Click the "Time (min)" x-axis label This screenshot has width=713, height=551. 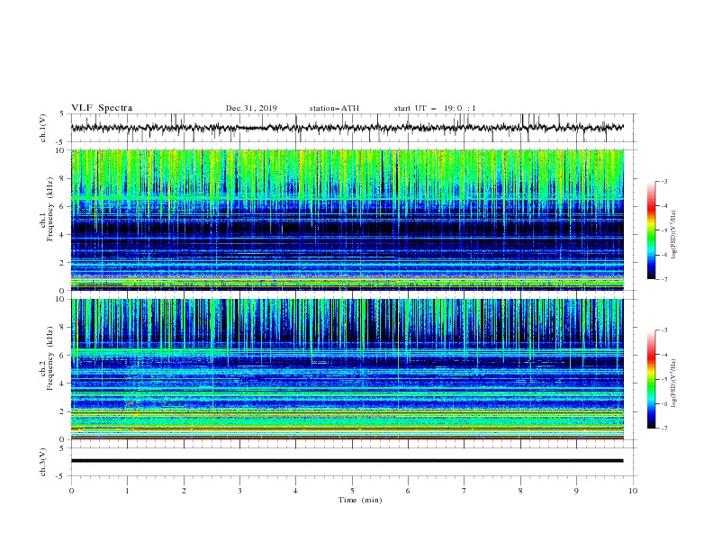pyautogui.click(x=360, y=500)
